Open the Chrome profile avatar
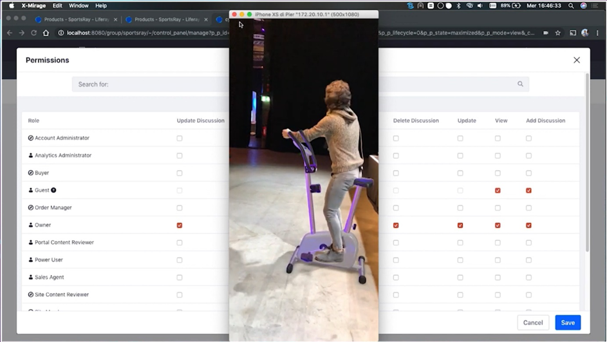 point(585,33)
